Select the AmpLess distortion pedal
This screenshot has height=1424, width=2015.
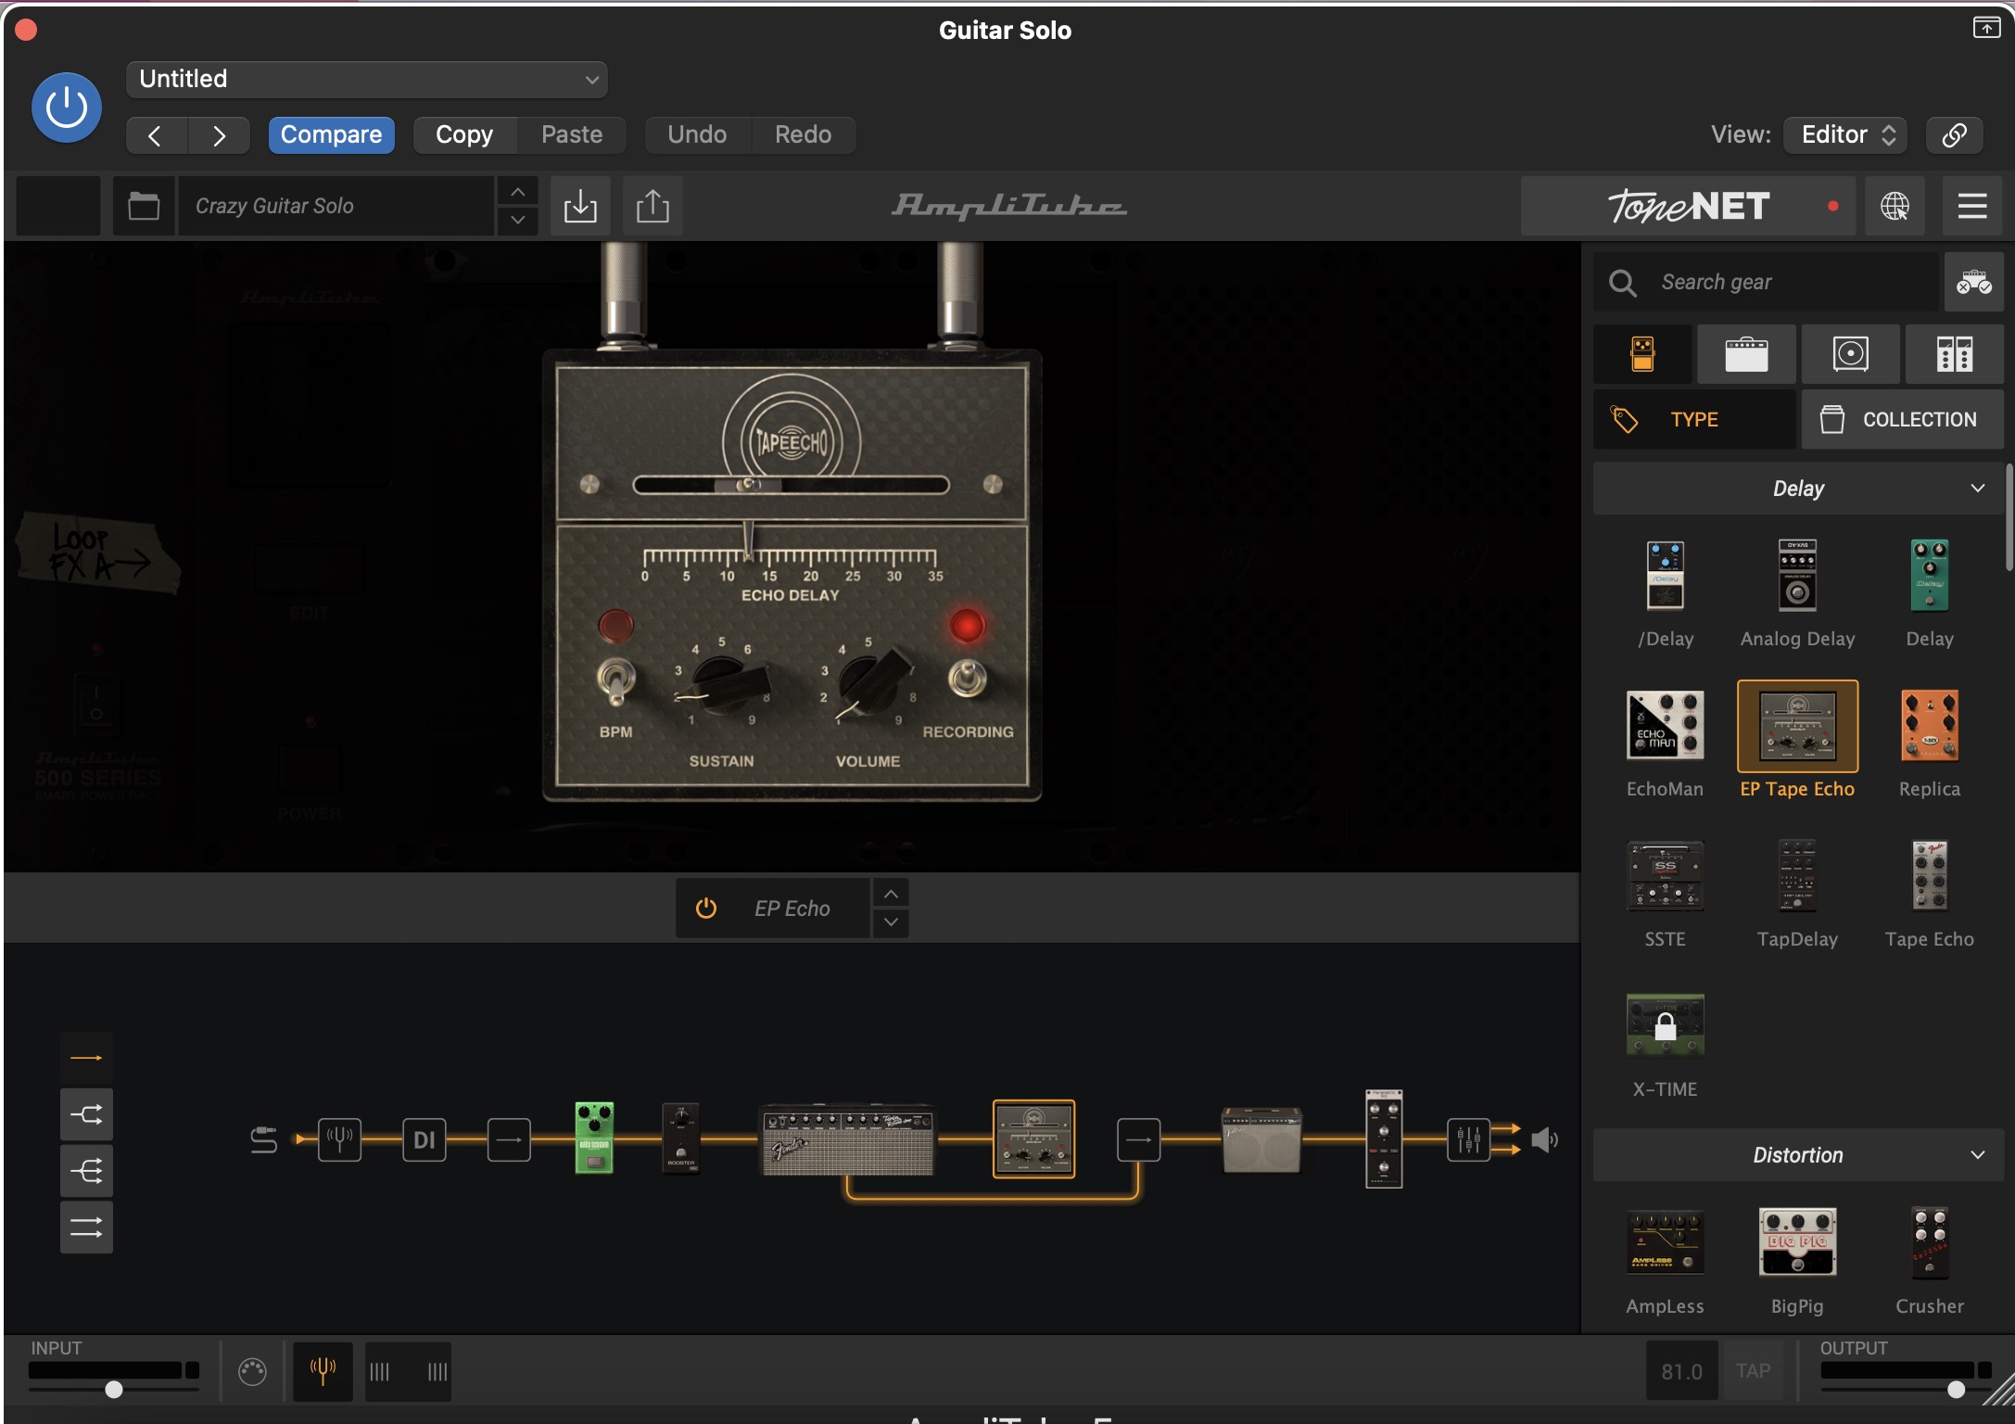[x=1665, y=1242]
